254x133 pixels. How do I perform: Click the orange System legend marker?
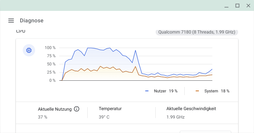[197, 91]
